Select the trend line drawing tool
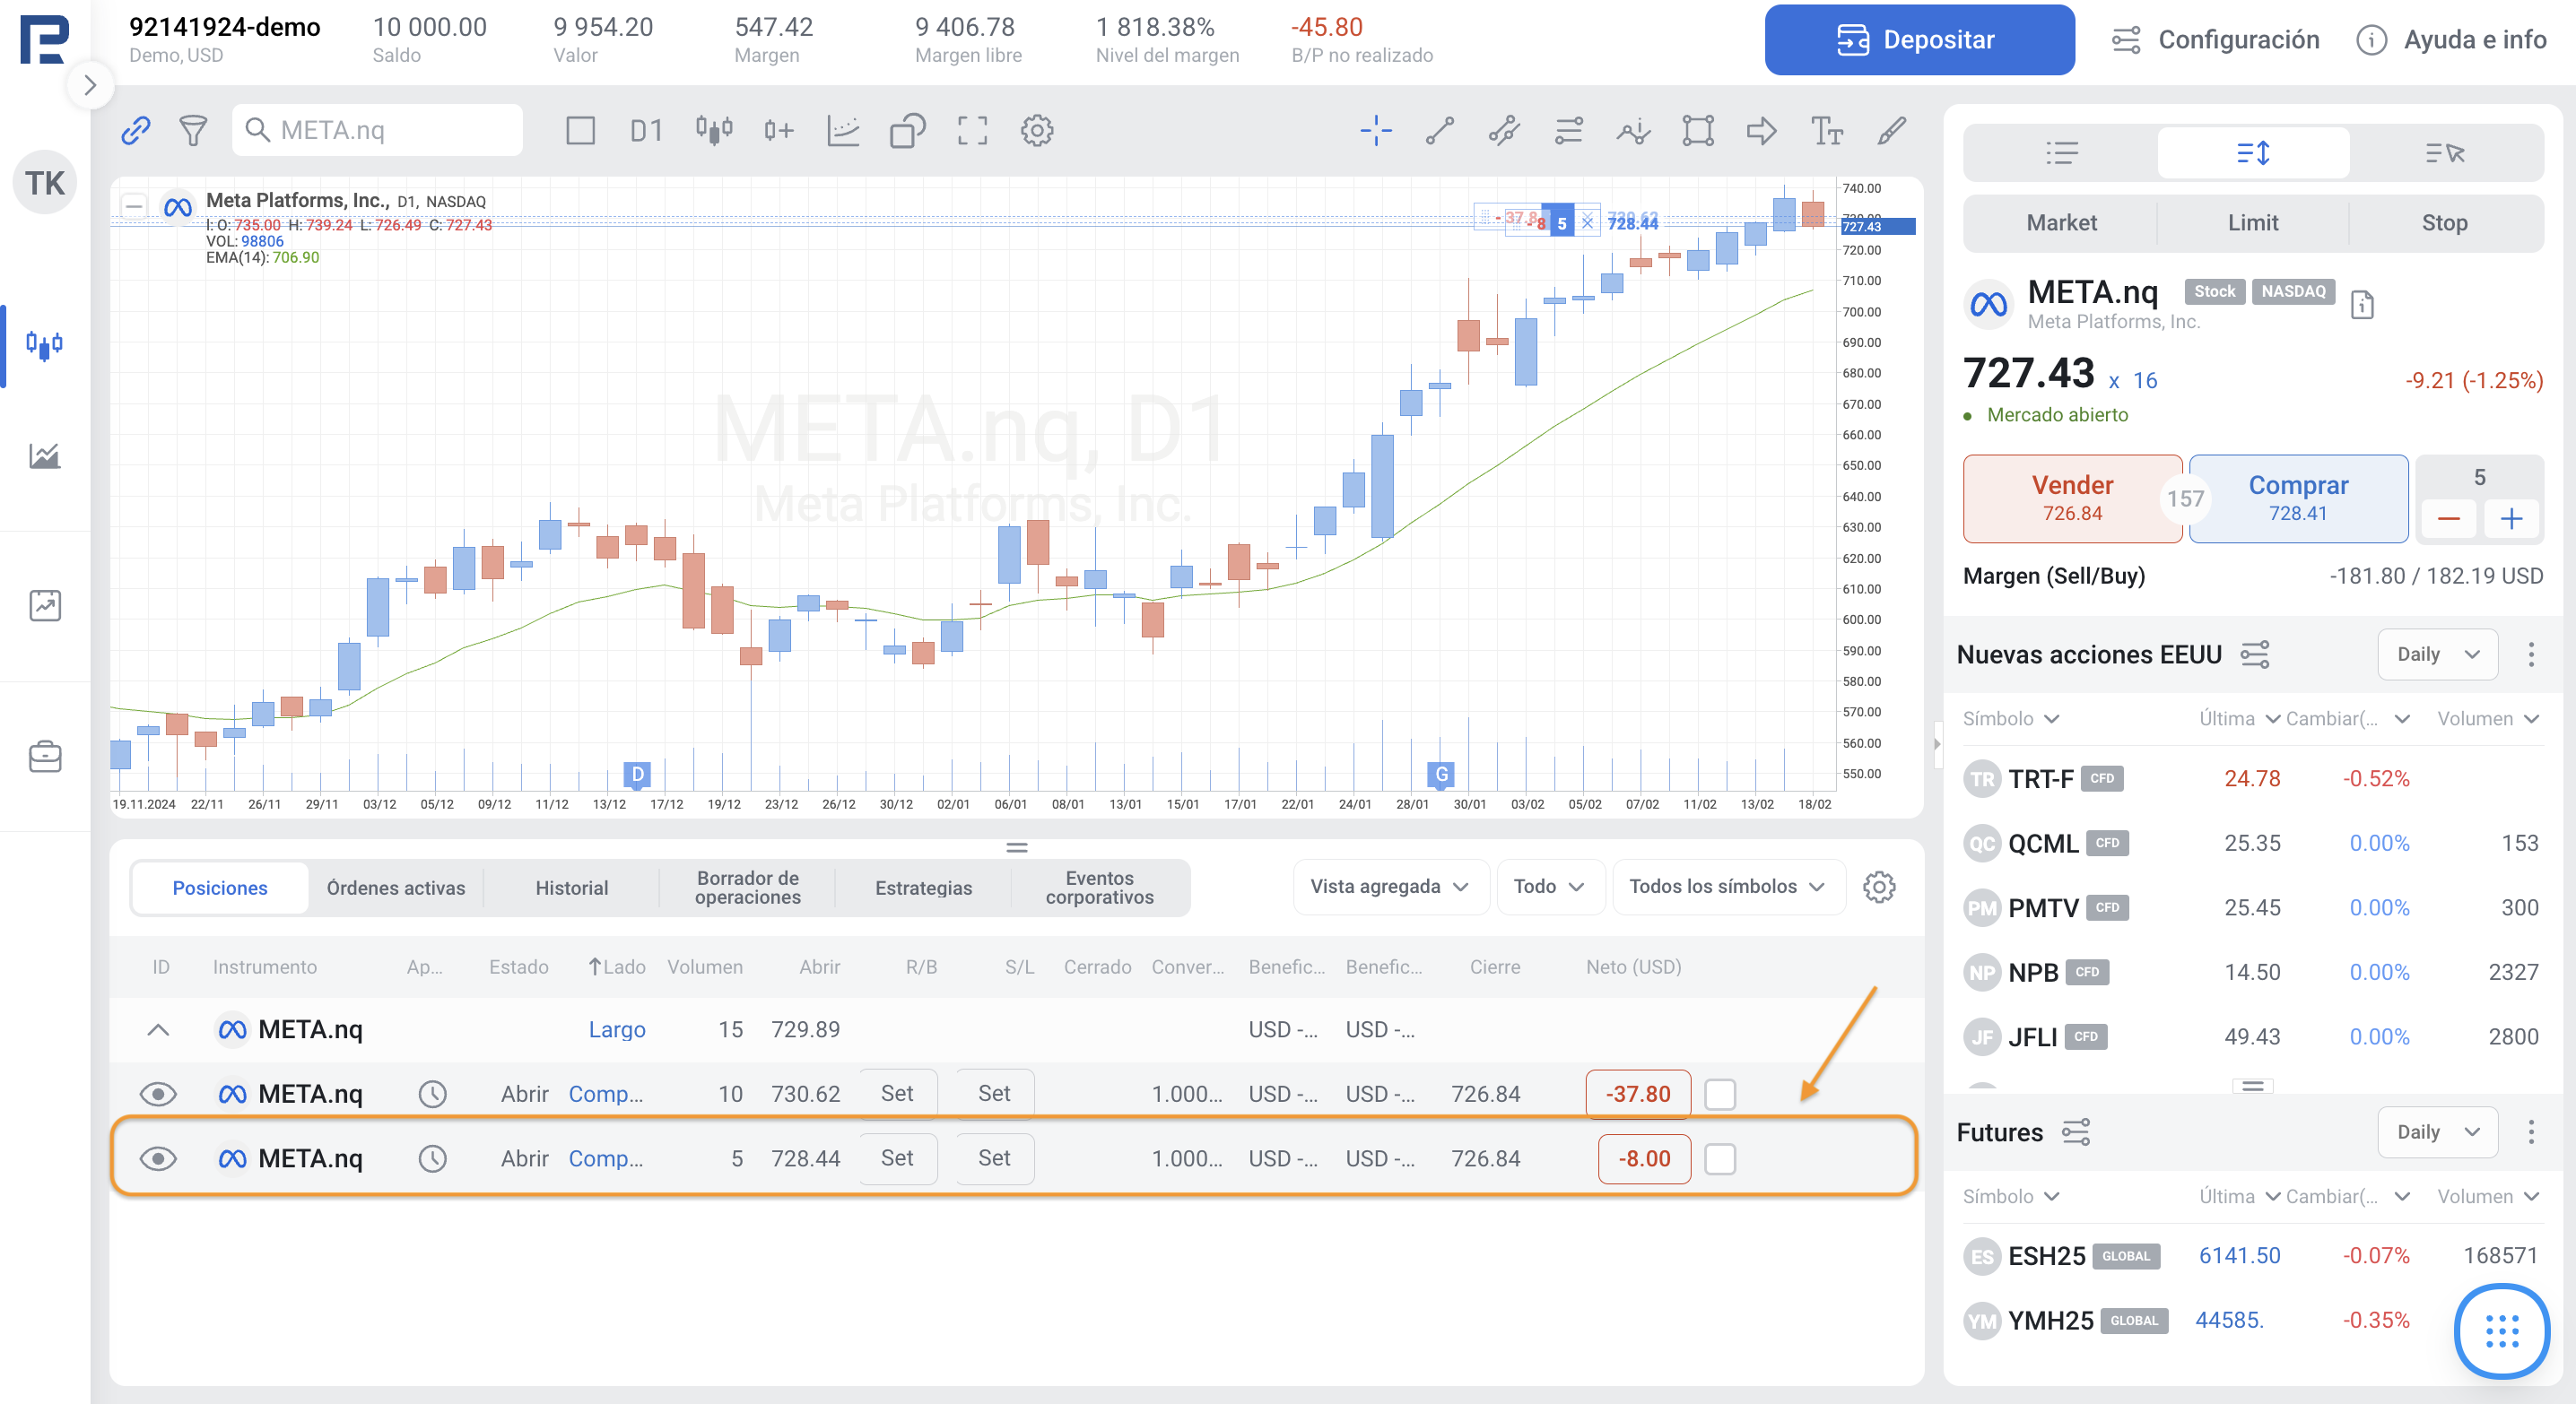 1440,130
